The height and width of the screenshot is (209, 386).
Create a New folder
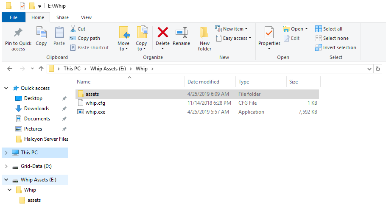point(204,39)
